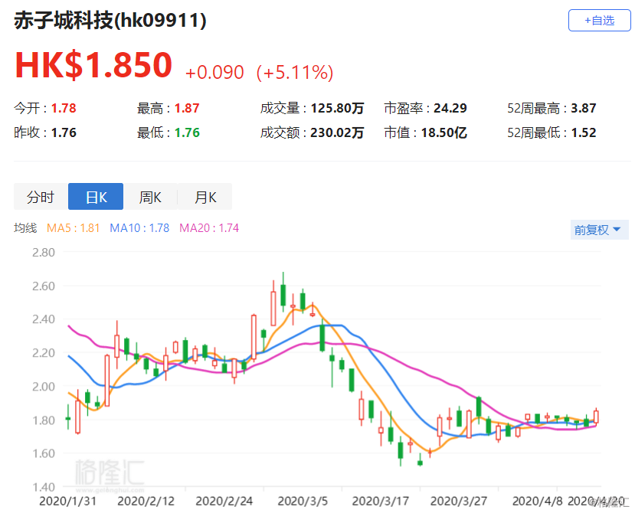This screenshot has width=635, height=513.
Task: Click the 1.80 price axis label
Action: click(44, 420)
